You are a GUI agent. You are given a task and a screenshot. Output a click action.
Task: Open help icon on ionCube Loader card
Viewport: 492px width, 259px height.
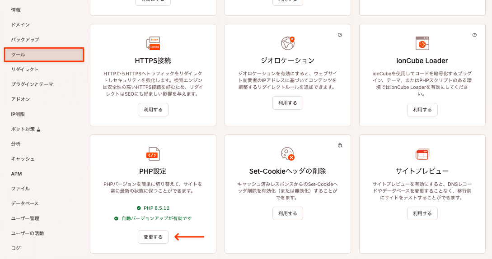click(x=474, y=35)
